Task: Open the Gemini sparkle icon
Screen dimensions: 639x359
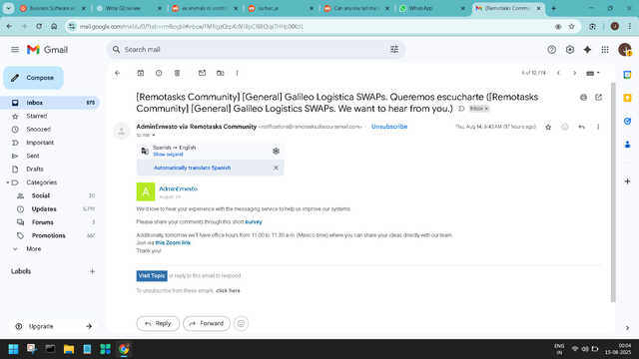Action: coord(587,50)
